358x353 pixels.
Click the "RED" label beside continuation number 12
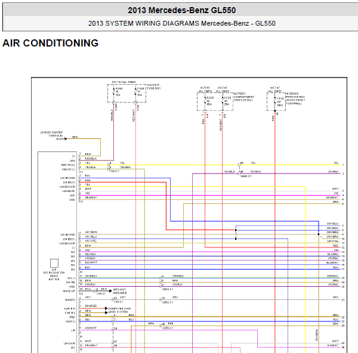click(335, 246)
